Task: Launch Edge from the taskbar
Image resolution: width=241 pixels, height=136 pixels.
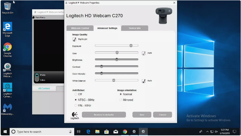Action: point(88,132)
